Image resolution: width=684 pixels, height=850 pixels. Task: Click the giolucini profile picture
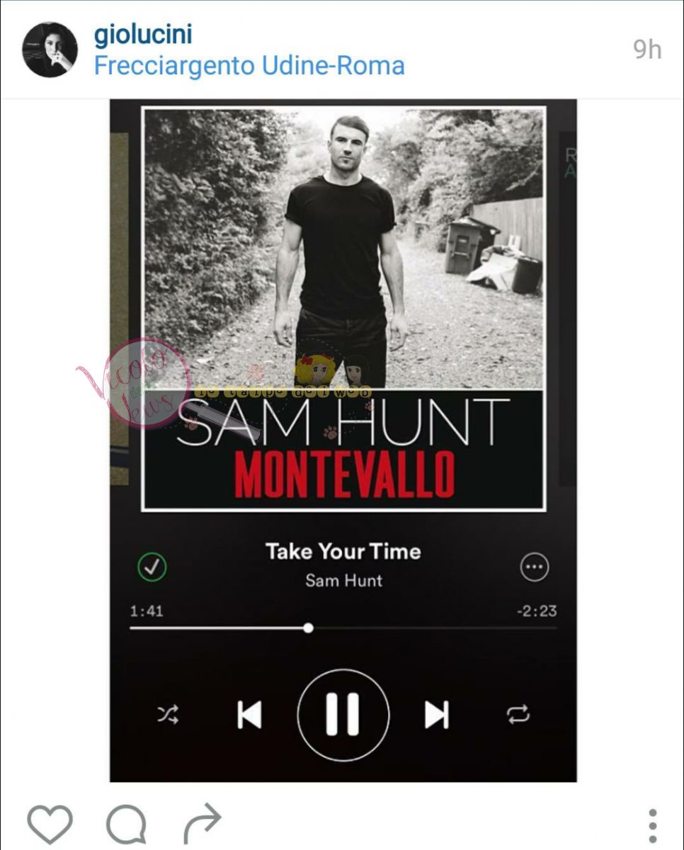(x=50, y=50)
